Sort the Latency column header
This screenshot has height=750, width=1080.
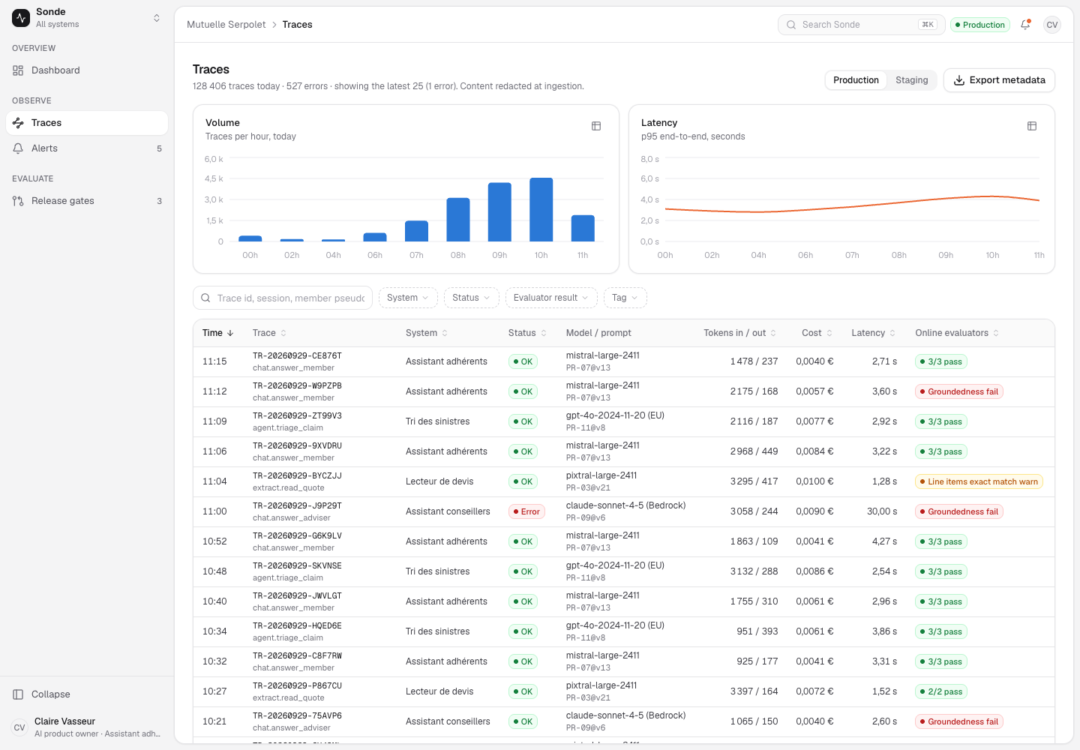tap(873, 333)
